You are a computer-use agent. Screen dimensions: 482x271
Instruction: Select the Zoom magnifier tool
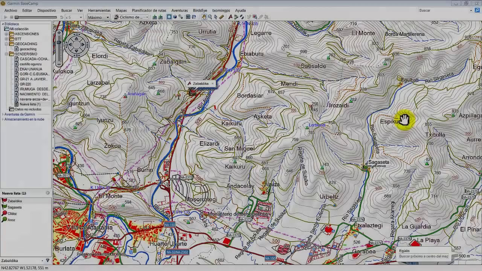(x=210, y=17)
